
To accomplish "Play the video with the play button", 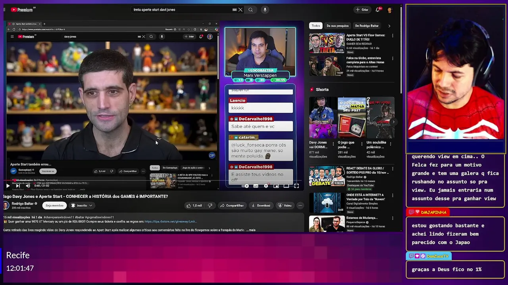I will (8, 186).
